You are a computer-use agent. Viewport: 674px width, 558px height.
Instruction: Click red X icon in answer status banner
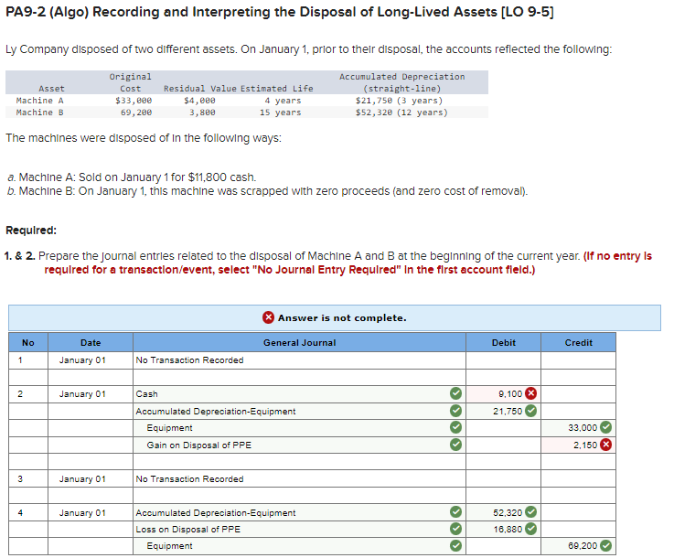[x=269, y=317]
